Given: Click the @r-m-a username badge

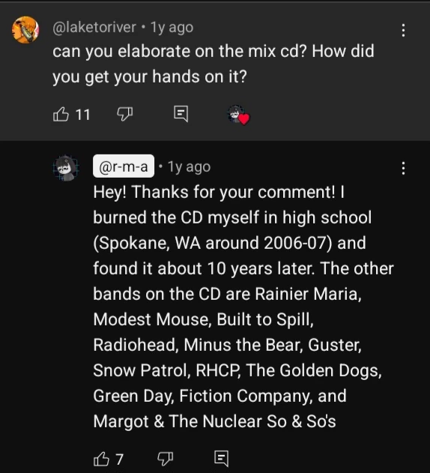Looking at the screenshot, I should coord(124,166).
